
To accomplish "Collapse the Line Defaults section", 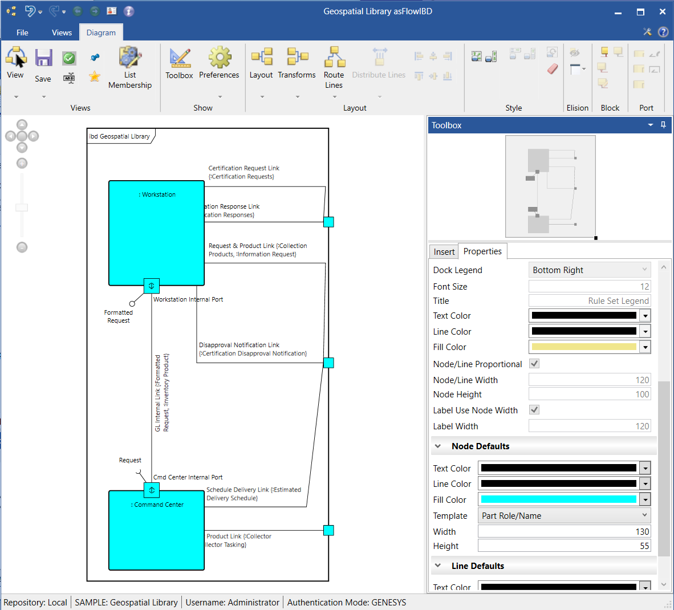I will 438,566.
